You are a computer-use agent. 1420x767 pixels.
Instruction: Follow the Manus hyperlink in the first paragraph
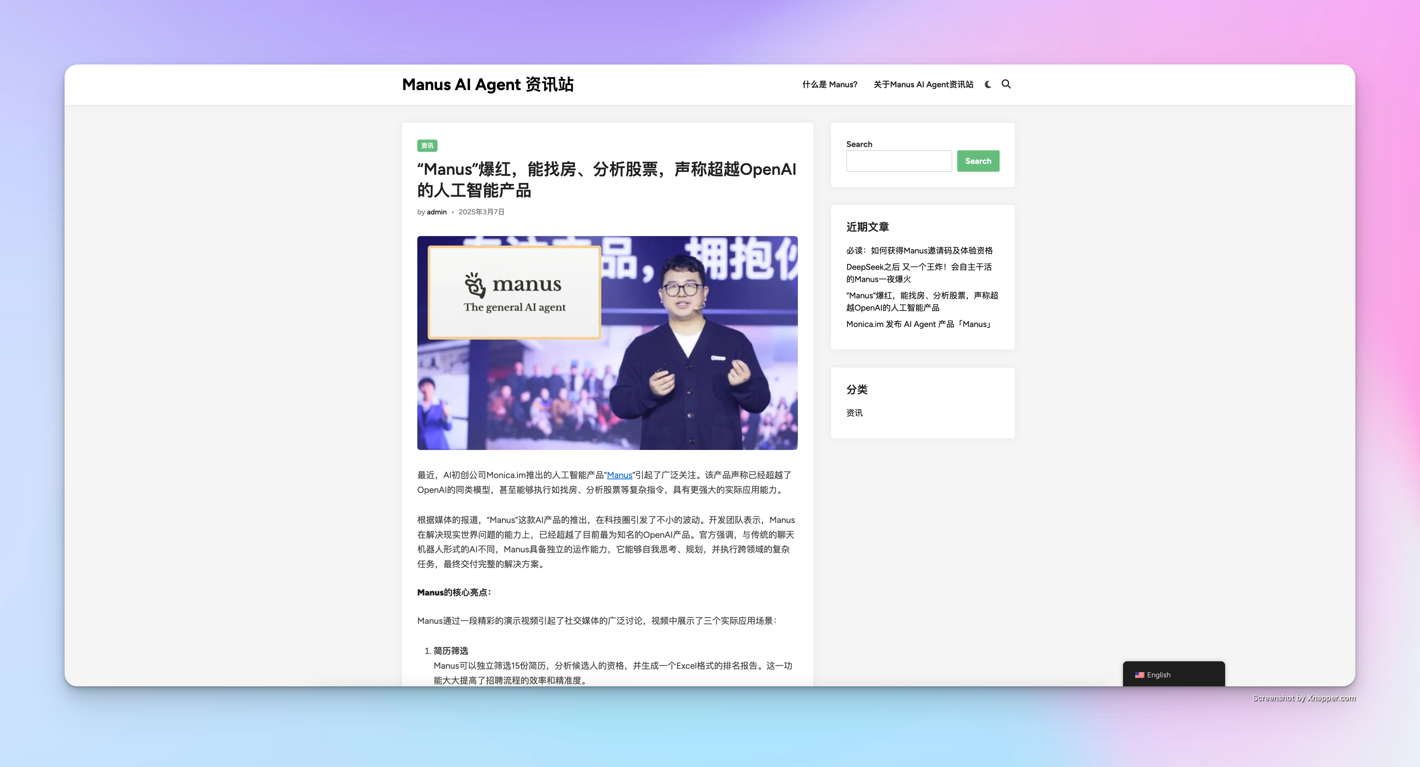point(620,475)
